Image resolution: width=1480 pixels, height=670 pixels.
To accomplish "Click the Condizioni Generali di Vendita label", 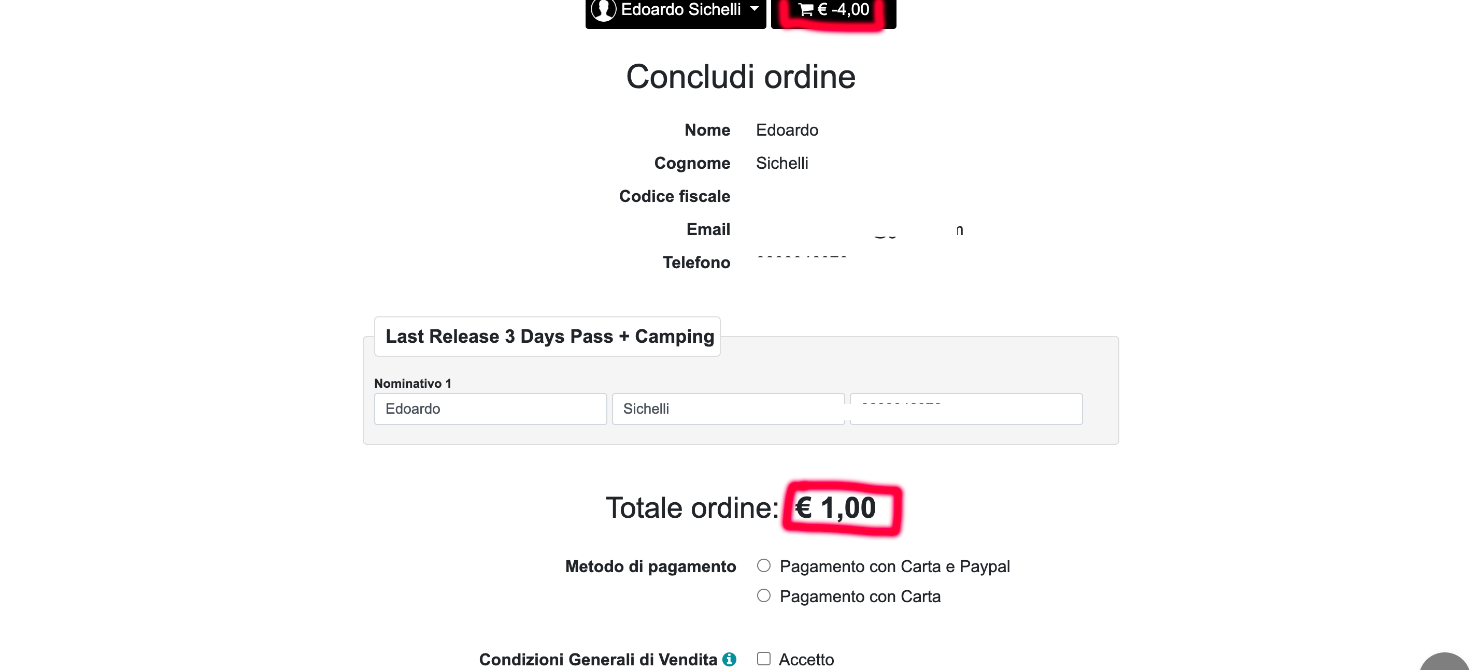I will pos(597,659).
